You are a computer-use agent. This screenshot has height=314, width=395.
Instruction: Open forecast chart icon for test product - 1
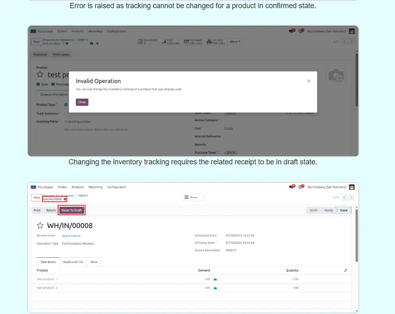[x=215, y=279]
